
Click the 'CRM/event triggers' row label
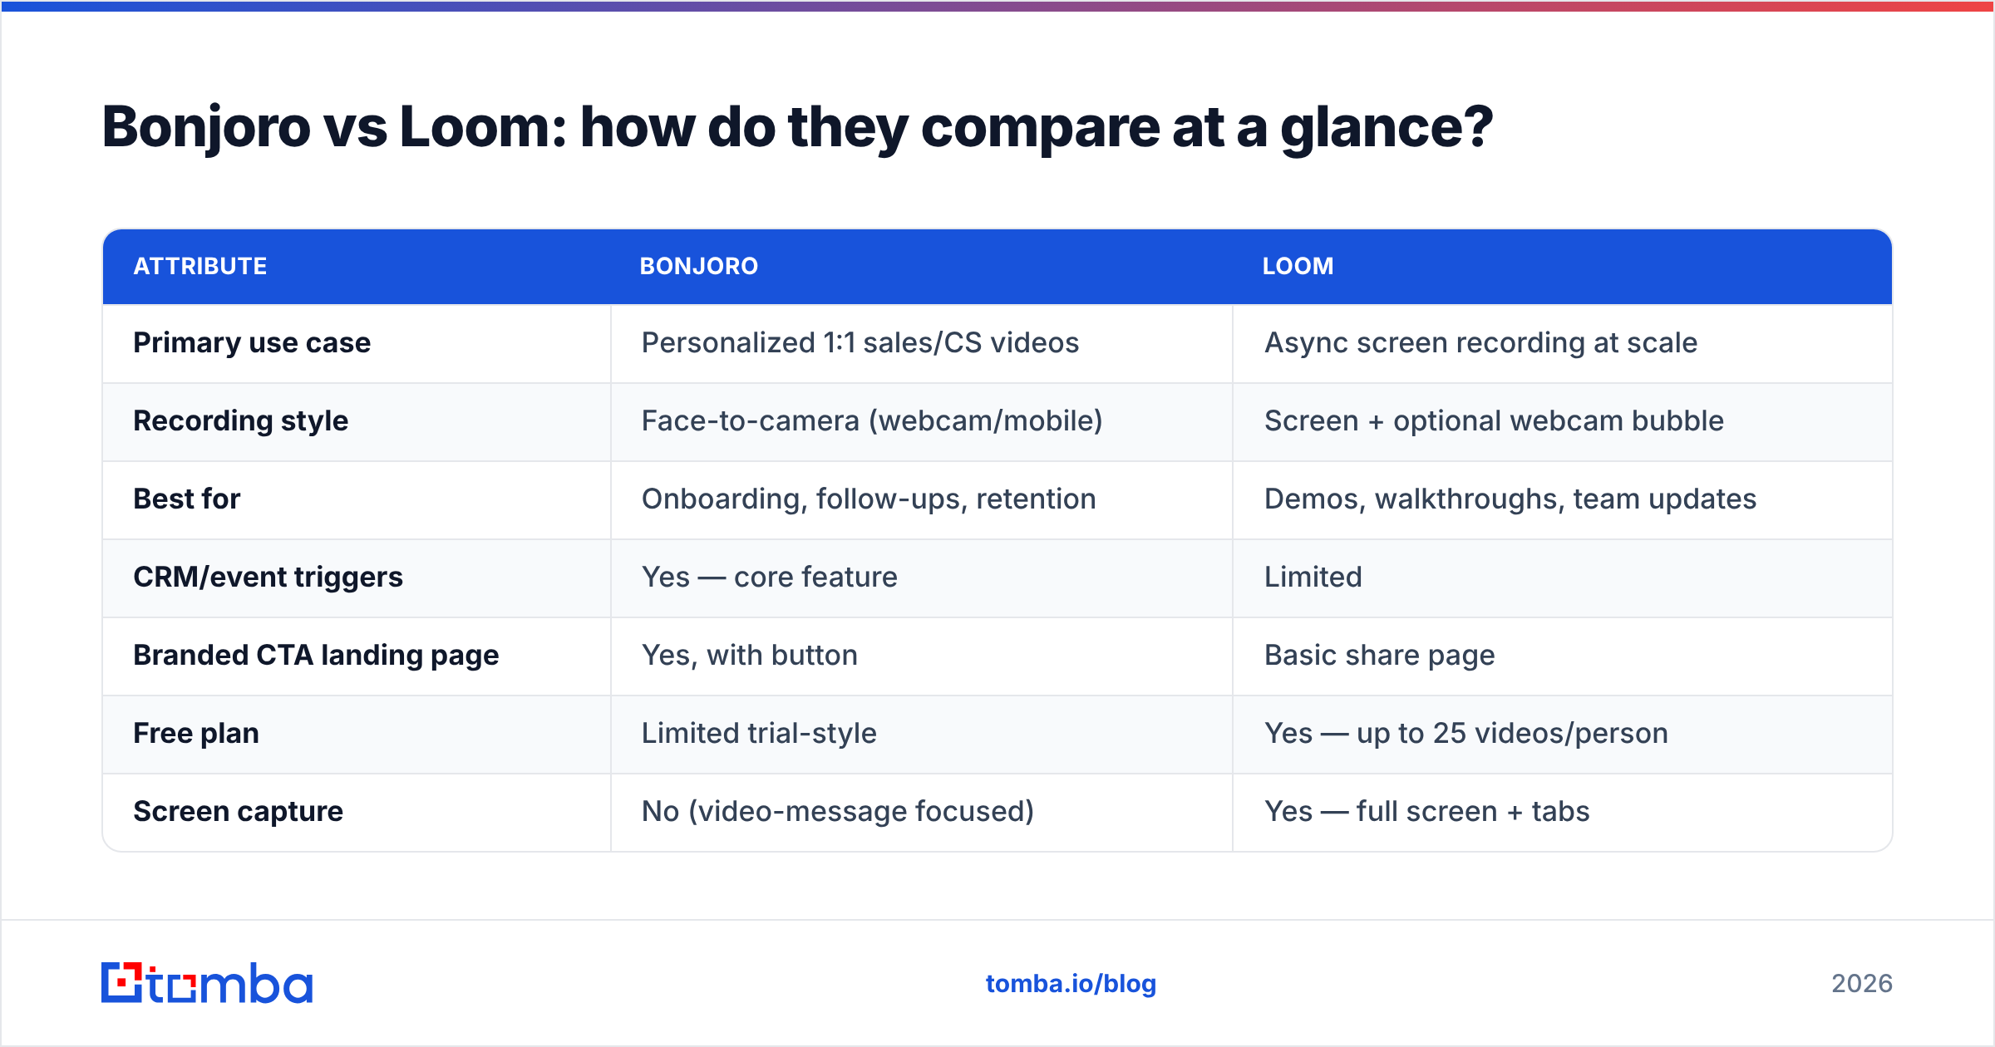click(268, 577)
